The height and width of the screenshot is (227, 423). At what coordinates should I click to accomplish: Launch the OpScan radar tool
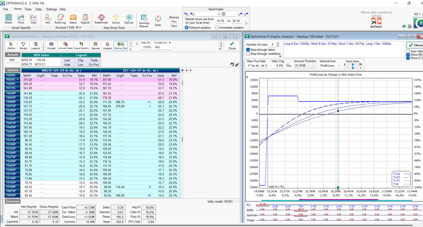click(129, 19)
